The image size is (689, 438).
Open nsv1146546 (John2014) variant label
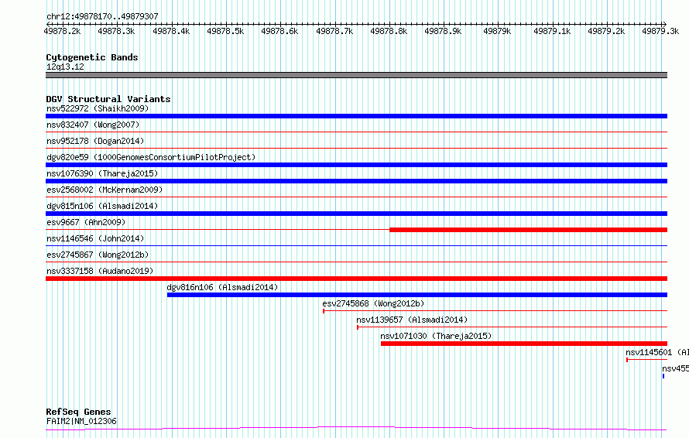click(x=95, y=238)
